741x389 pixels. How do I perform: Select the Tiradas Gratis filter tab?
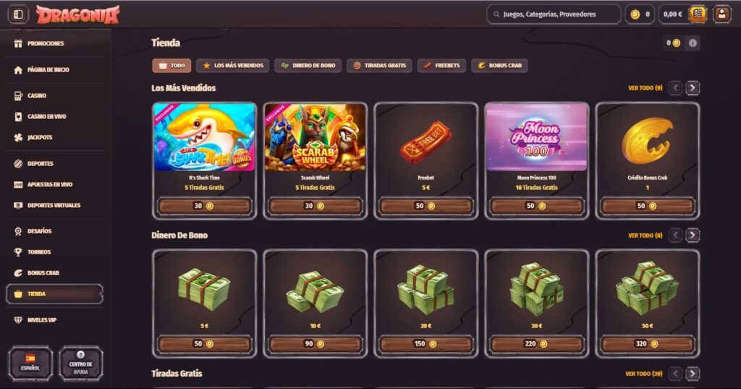[379, 66]
